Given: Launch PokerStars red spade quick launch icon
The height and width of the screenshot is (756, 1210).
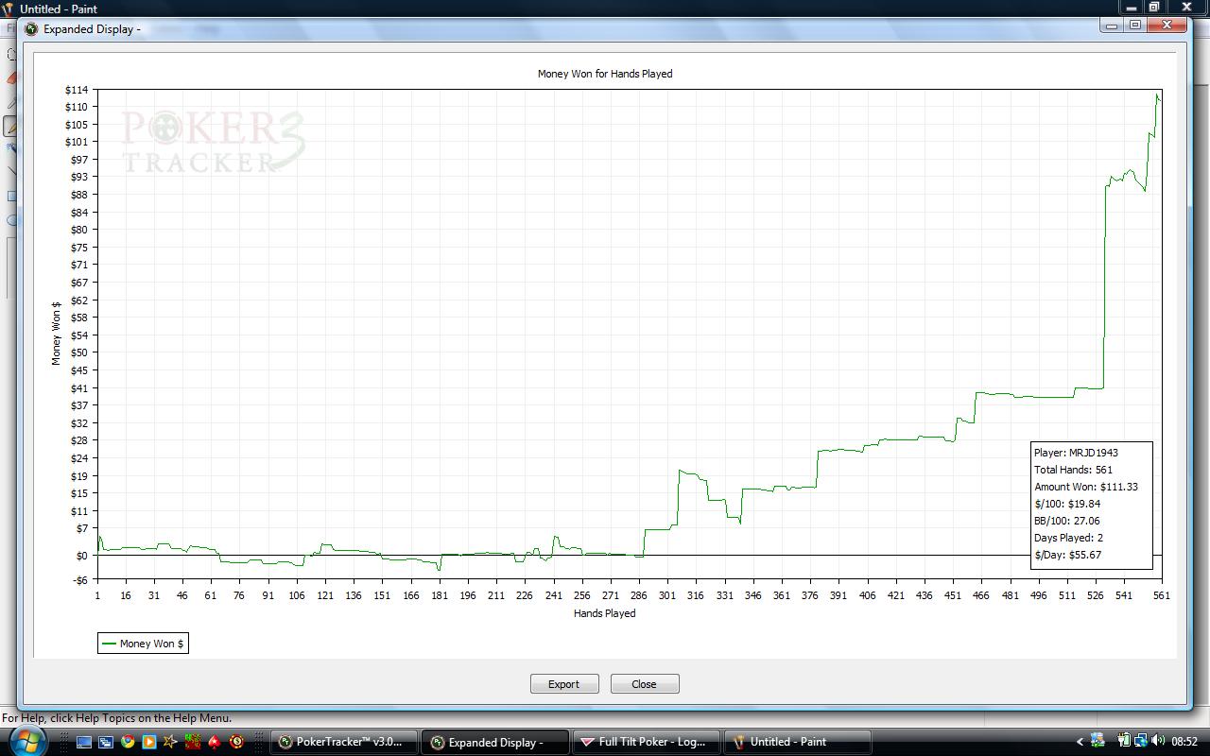Looking at the screenshot, I should click(215, 742).
